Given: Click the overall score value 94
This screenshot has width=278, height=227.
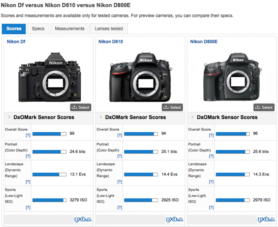Looking at the screenshot, I should pos(164,133).
